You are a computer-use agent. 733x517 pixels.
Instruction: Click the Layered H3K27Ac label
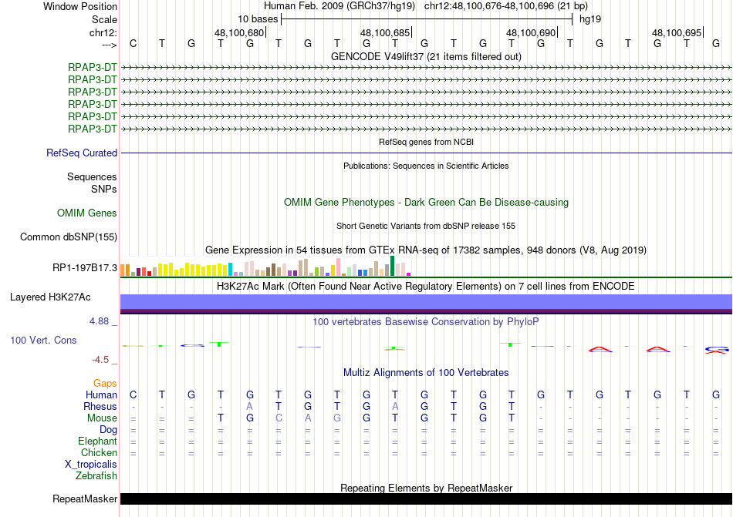coord(50,297)
